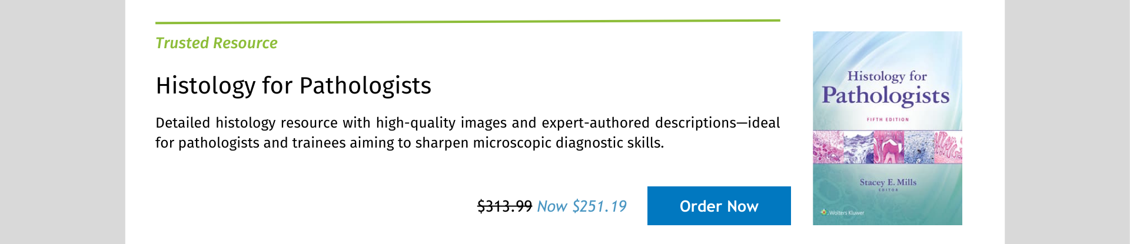
Task: Click the crossed-out $313.99 price
Action: click(504, 206)
